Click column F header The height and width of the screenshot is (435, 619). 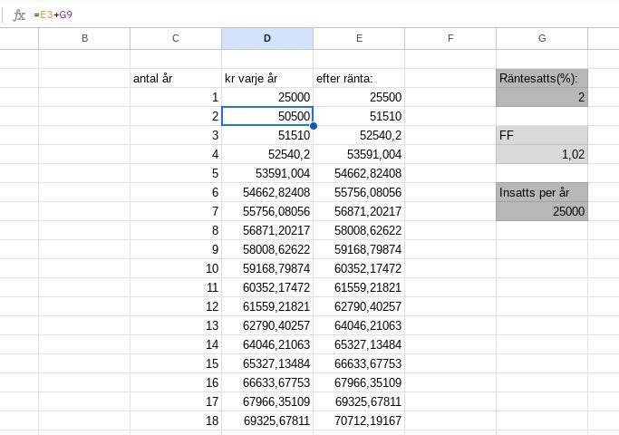450,38
